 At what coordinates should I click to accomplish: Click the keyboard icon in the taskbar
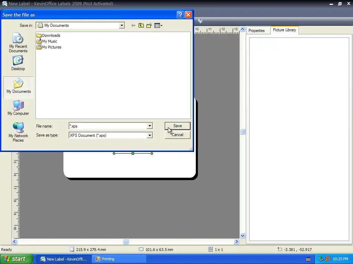click(308, 259)
